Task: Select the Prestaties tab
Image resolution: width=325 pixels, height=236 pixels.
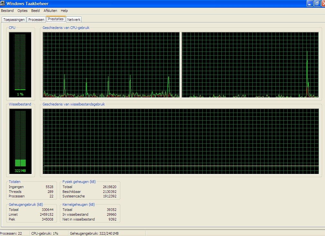Action: pyautogui.click(x=56, y=19)
